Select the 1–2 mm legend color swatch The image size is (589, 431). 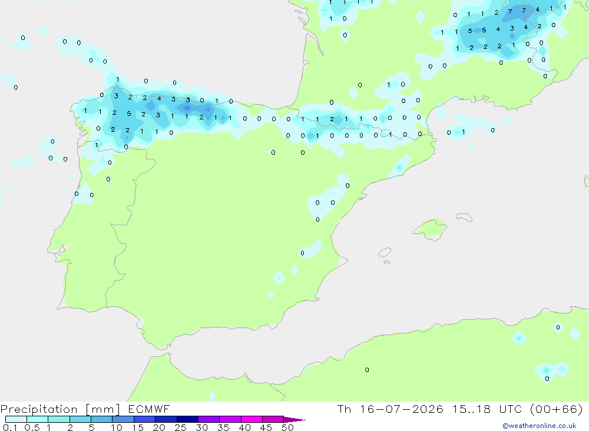pos(59,419)
